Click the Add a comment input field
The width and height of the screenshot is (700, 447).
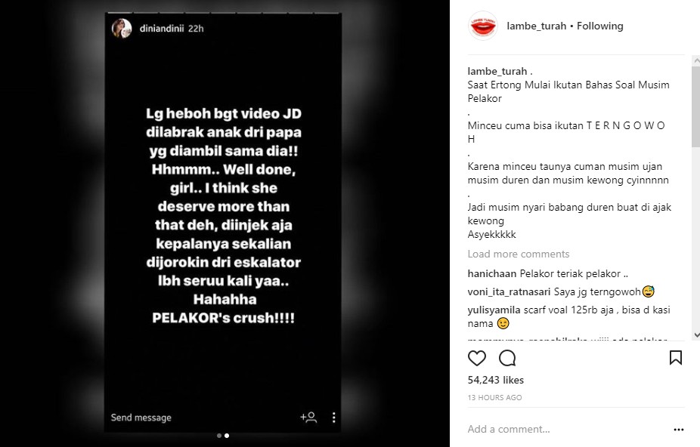click(x=567, y=429)
